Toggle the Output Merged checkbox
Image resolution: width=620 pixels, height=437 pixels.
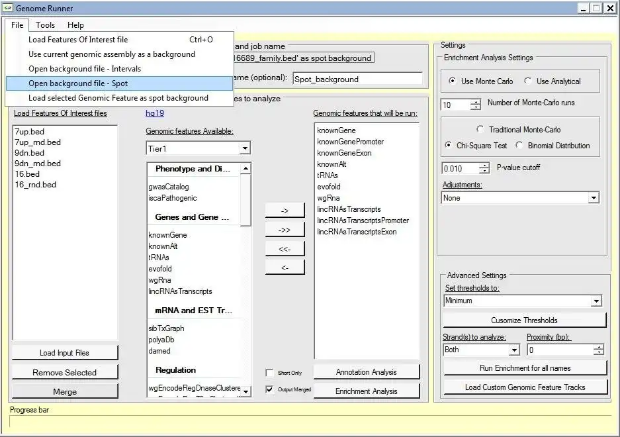pos(269,389)
